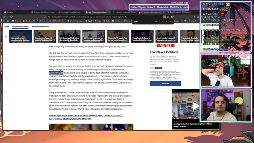
Task: Click the Subscribe button
Action: coord(165,83)
